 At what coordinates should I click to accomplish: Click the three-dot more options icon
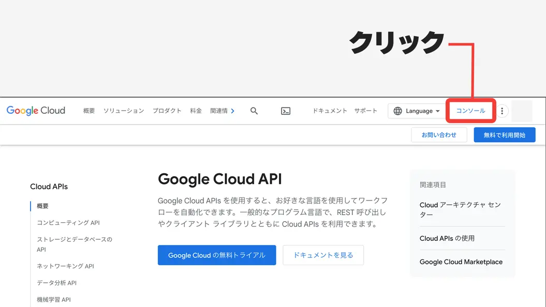point(502,111)
